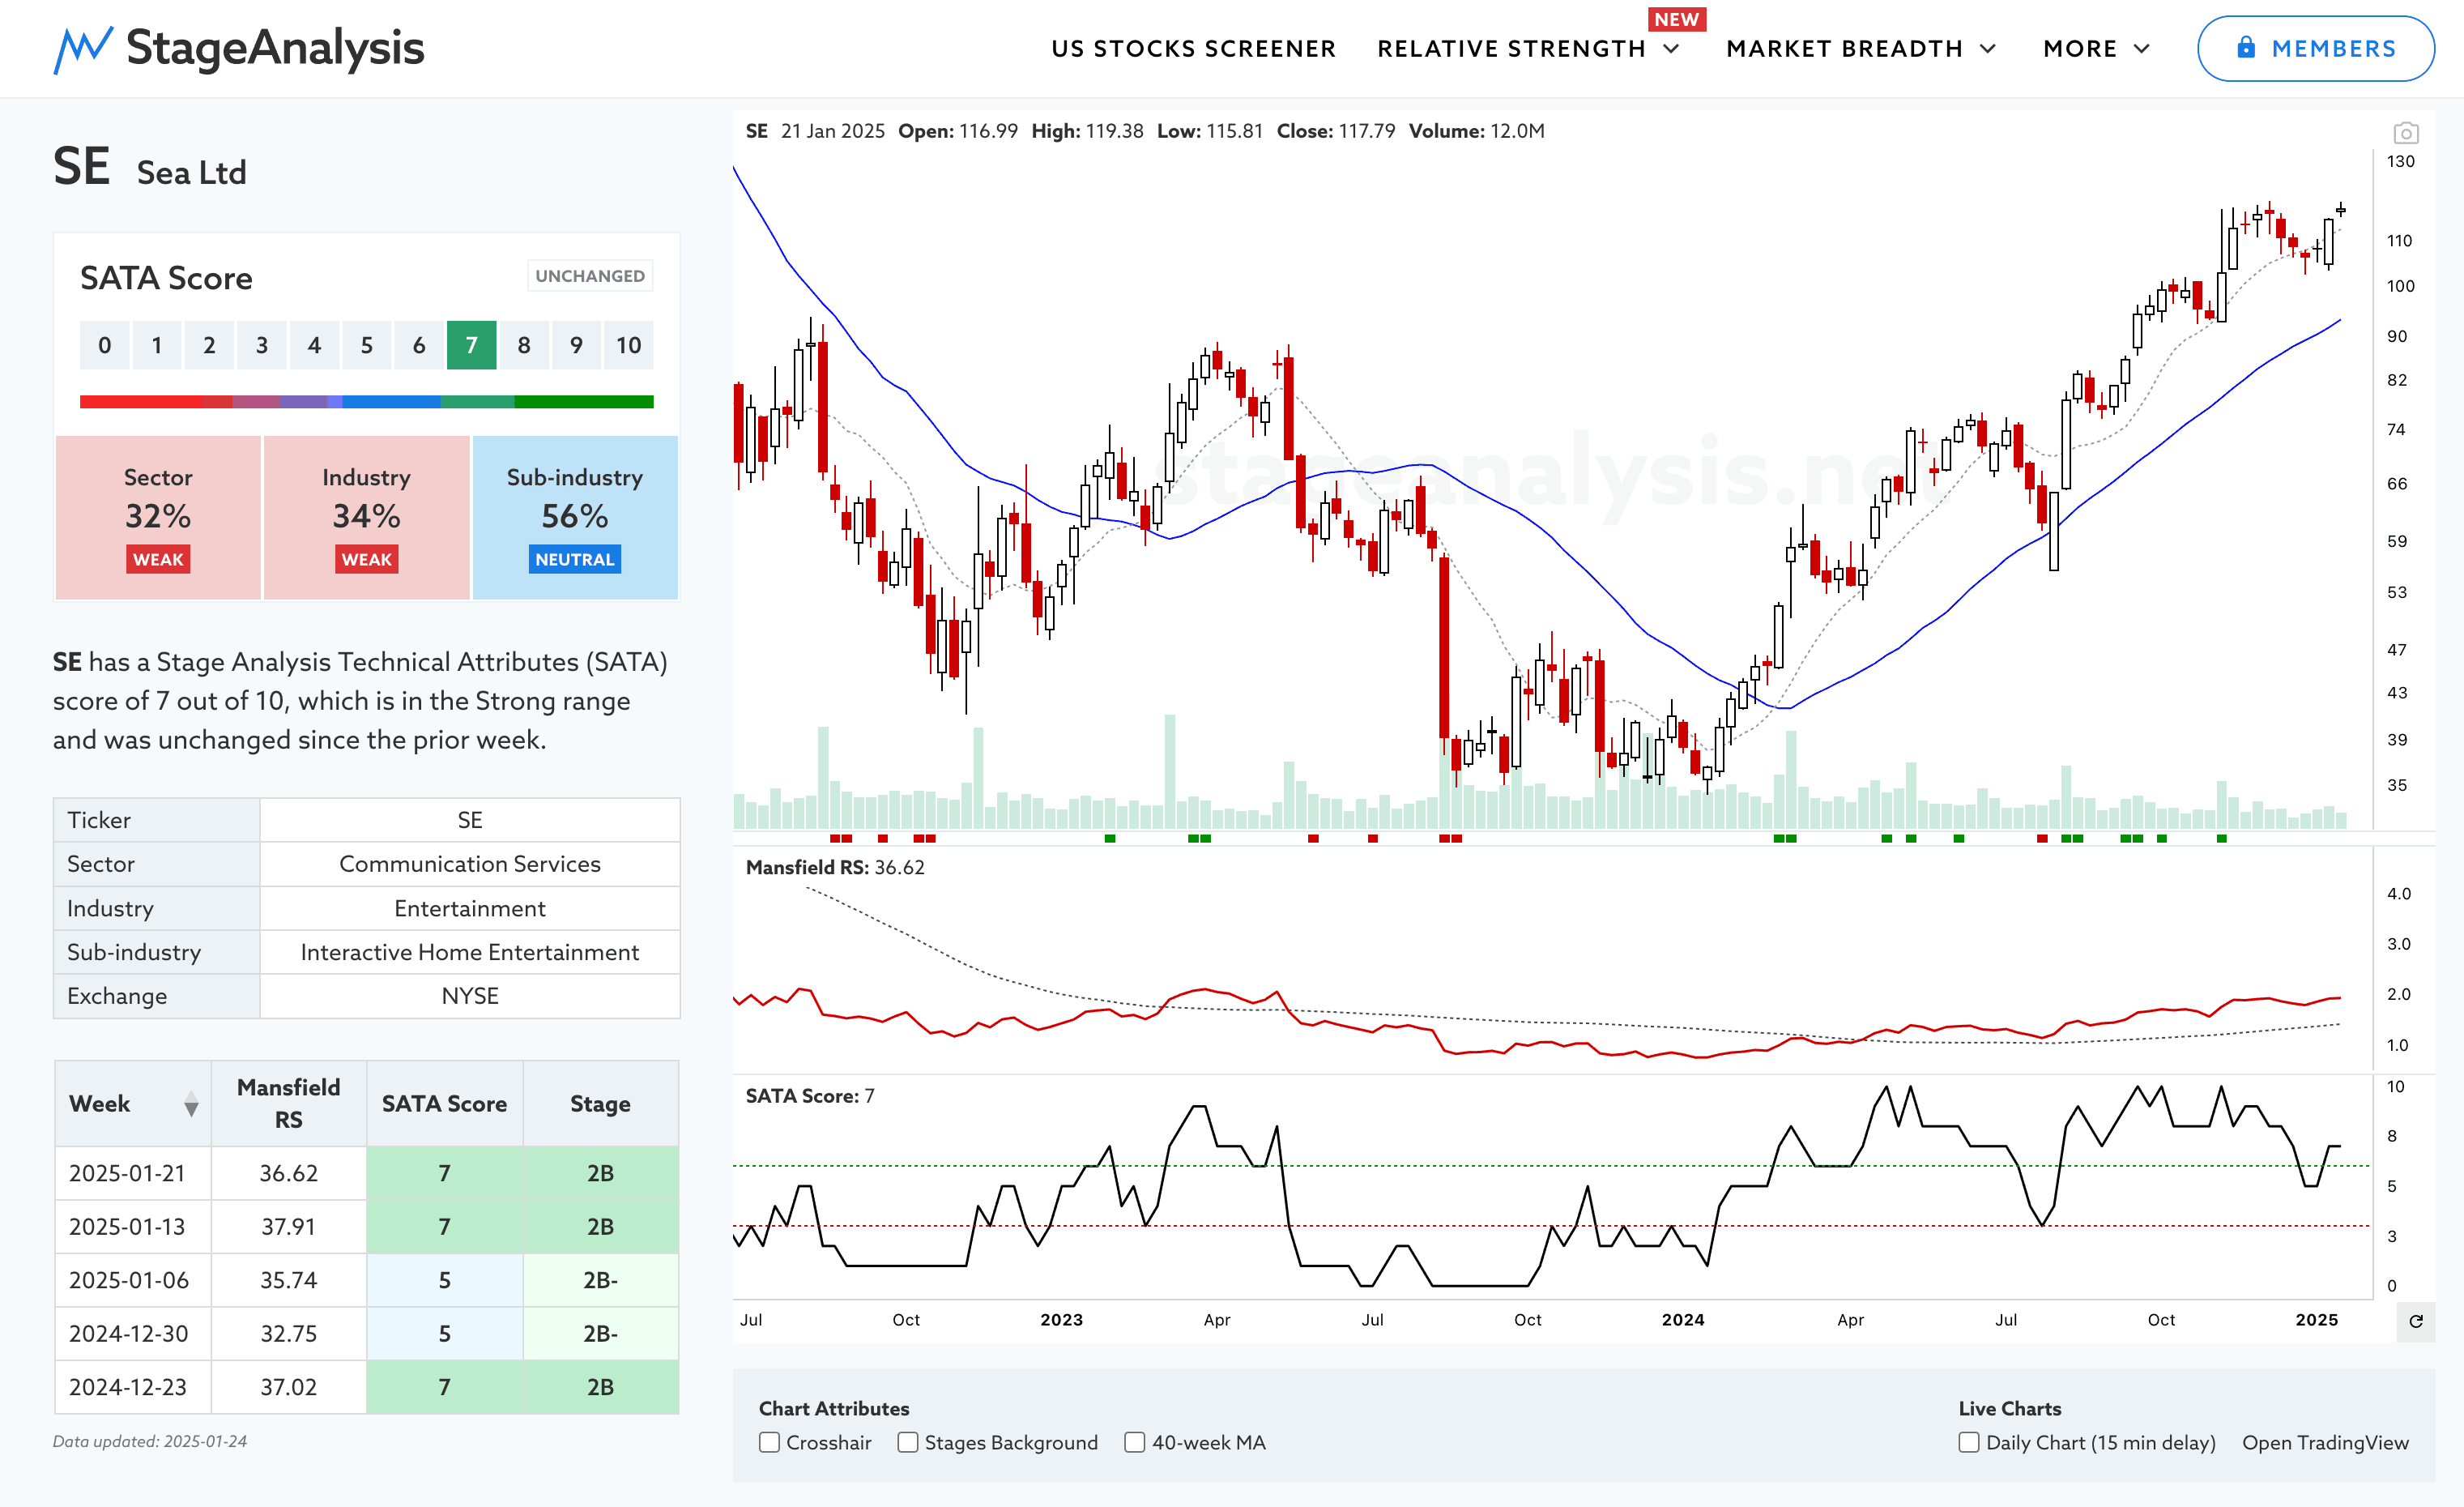Screen dimensions: 2464x1507
Task: Click the Entertainment industry cell
Action: click(x=470, y=908)
